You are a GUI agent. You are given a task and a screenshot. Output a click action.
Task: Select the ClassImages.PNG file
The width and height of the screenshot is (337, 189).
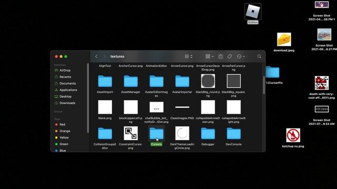[182, 107]
